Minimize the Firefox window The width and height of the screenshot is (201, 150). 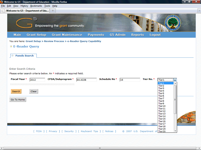click(185, 2)
